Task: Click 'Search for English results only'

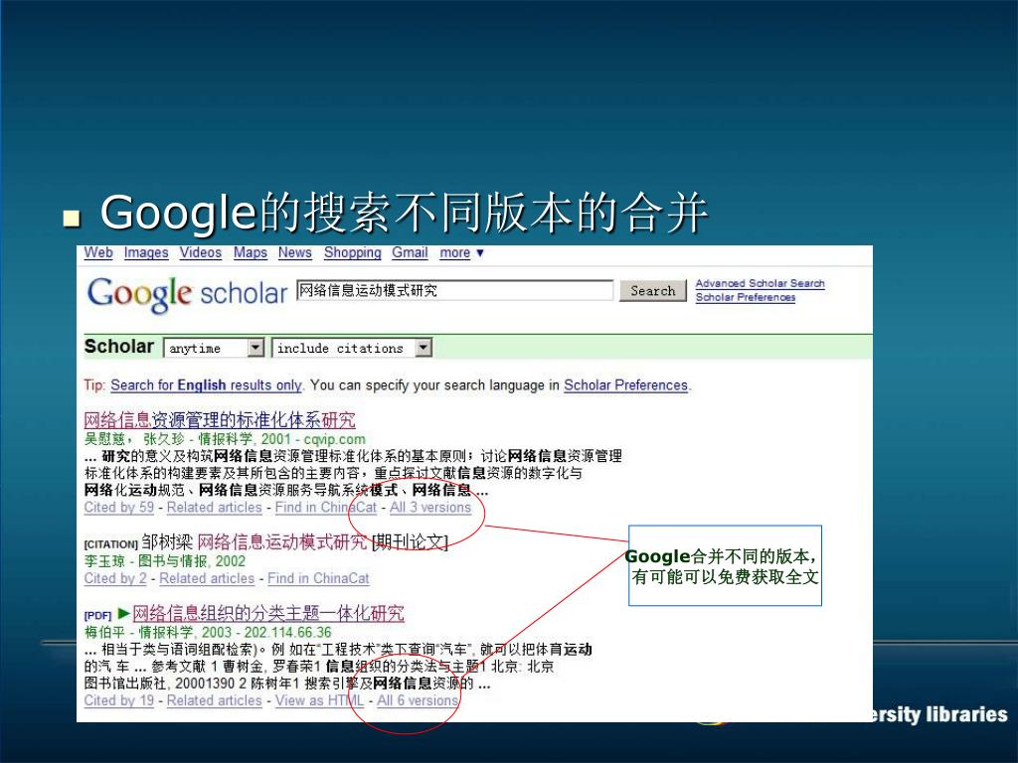Action: click(206, 385)
